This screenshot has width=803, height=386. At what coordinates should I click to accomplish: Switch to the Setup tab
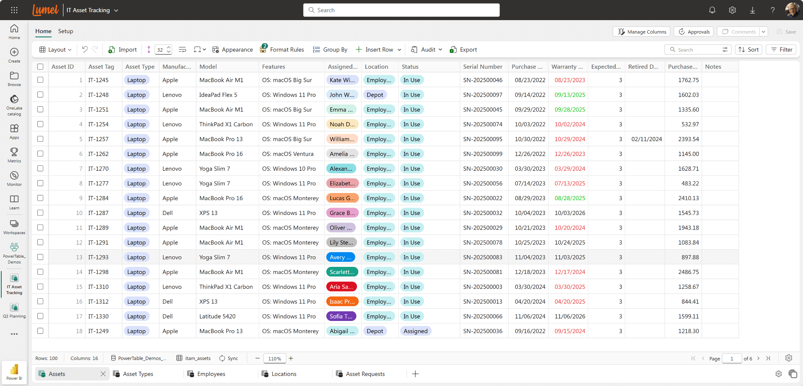(x=66, y=31)
